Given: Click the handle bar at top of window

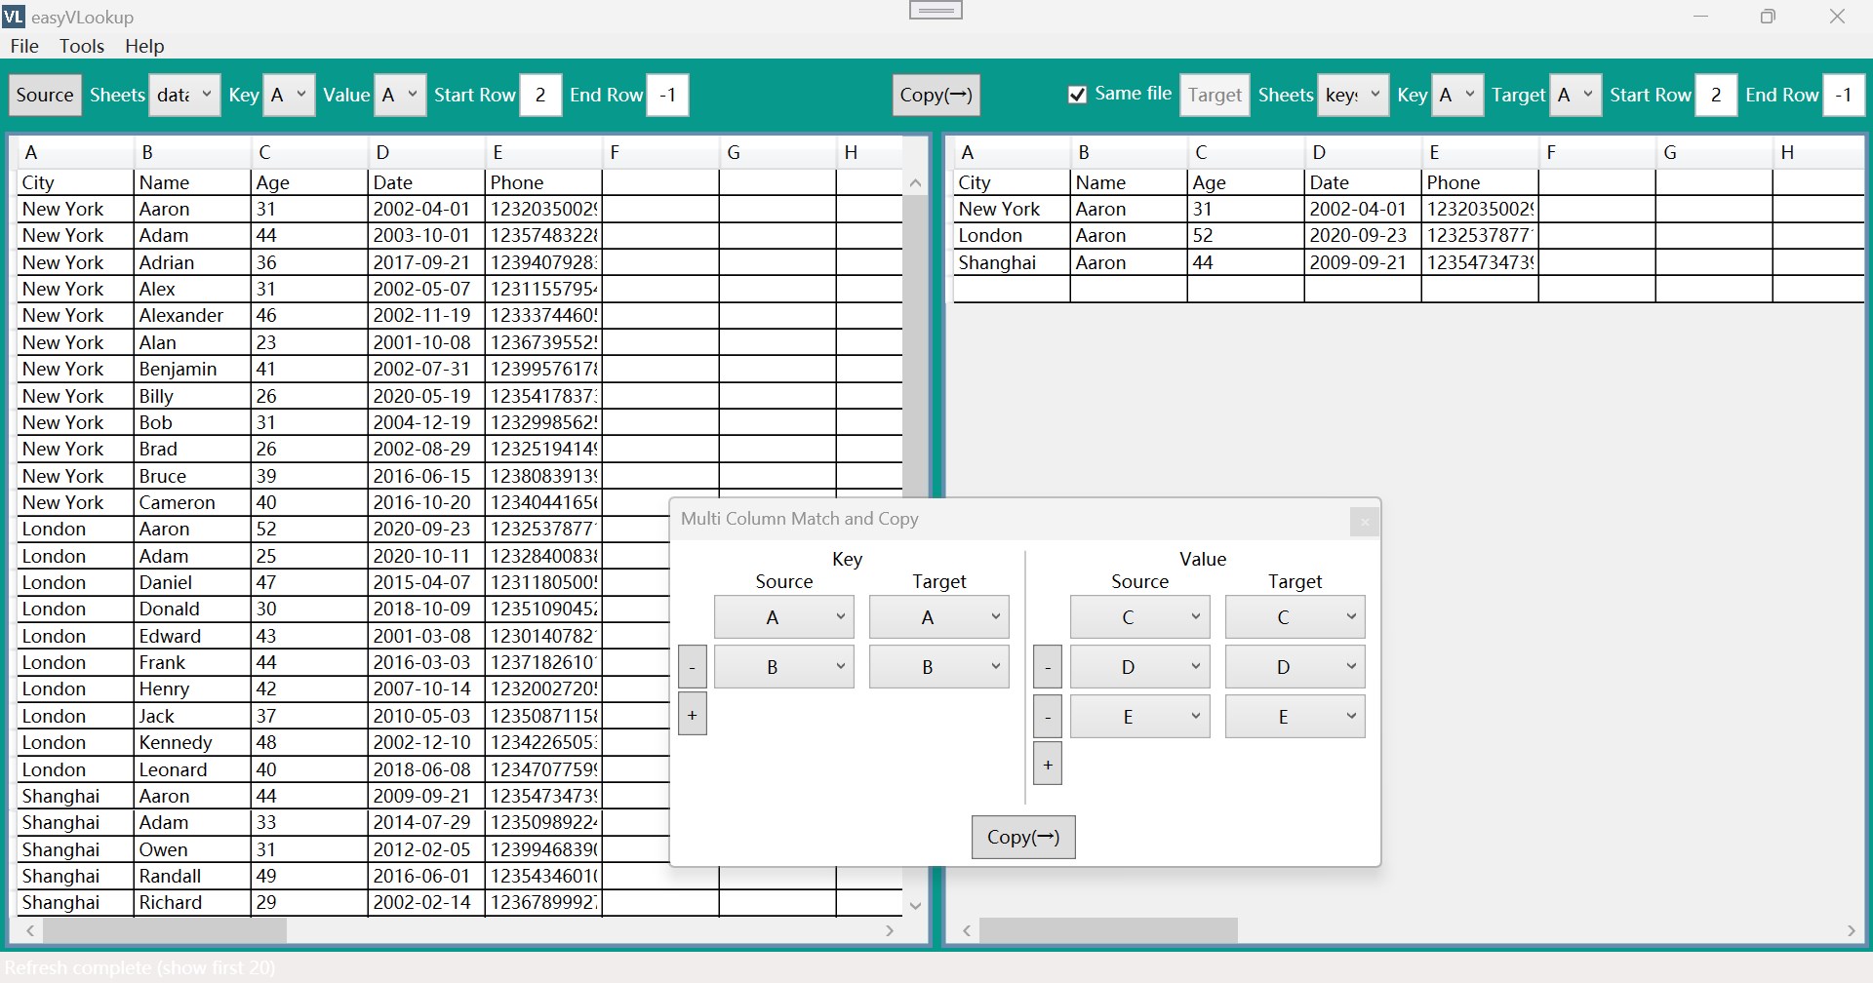Looking at the screenshot, I should 936,10.
